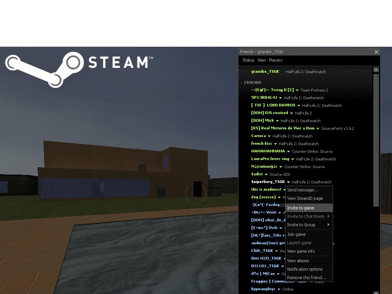Click the scrollbar up arrow
The image size is (392, 294).
pyautogui.click(x=376, y=70)
